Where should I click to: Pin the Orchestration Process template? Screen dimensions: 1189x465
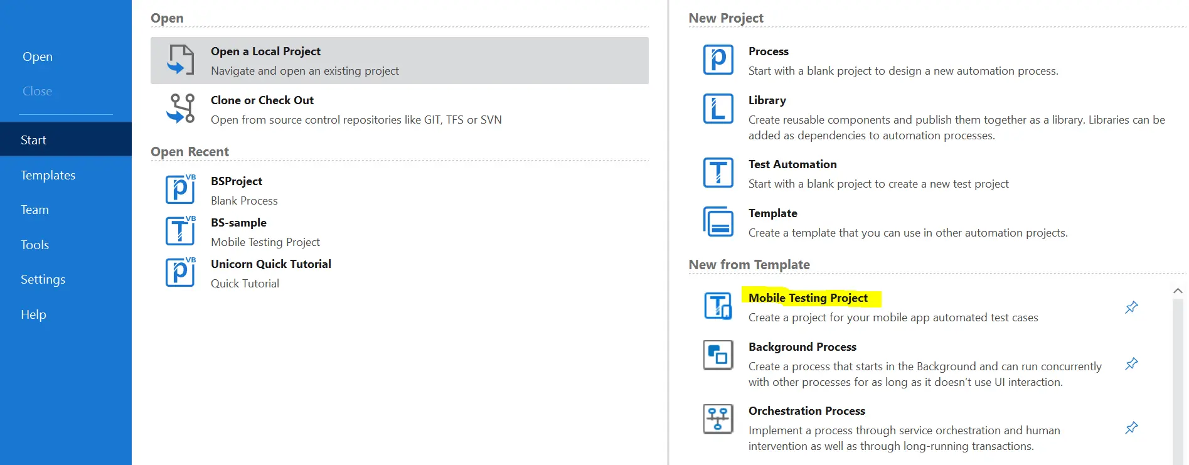(x=1131, y=428)
